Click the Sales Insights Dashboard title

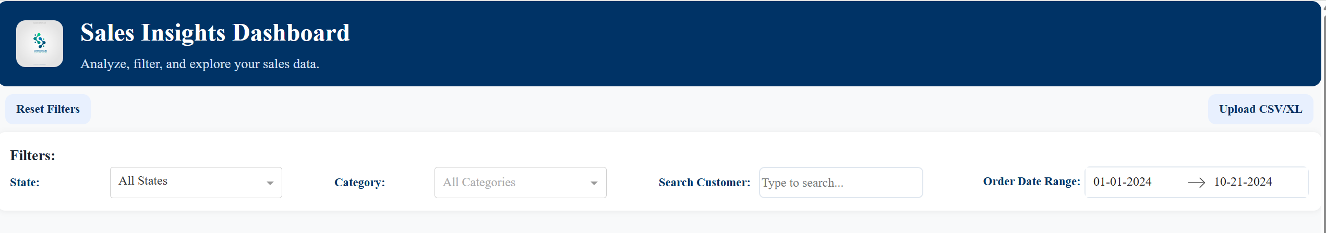pos(215,33)
